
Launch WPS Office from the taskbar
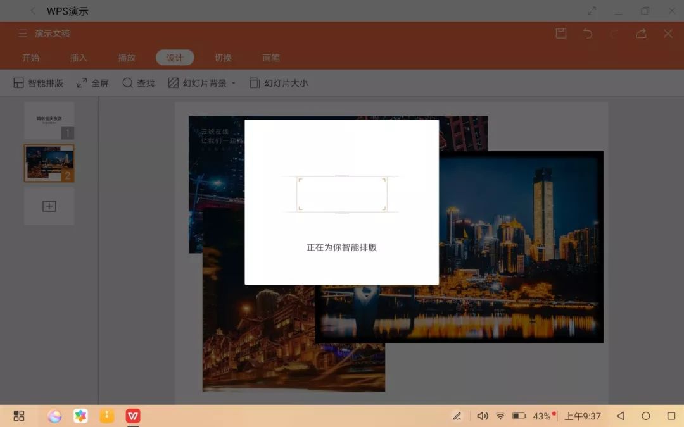132,416
